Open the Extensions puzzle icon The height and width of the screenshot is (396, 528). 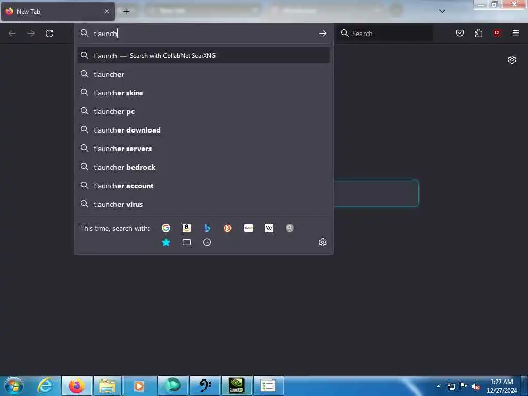tap(478, 33)
